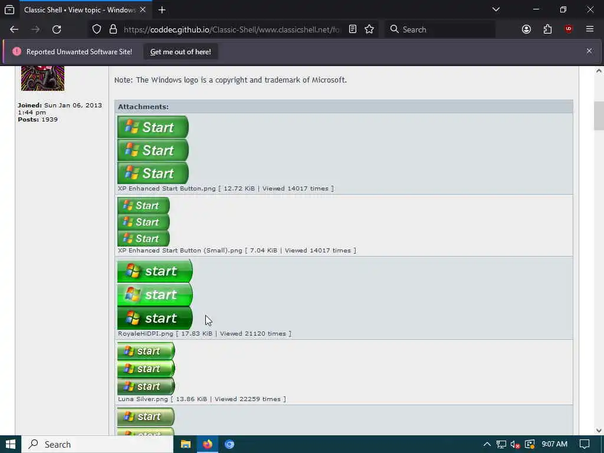Open the 9:07 AM clock
Image resolution: width=604 pixels, height=453 pixels.
click(554, 444)
